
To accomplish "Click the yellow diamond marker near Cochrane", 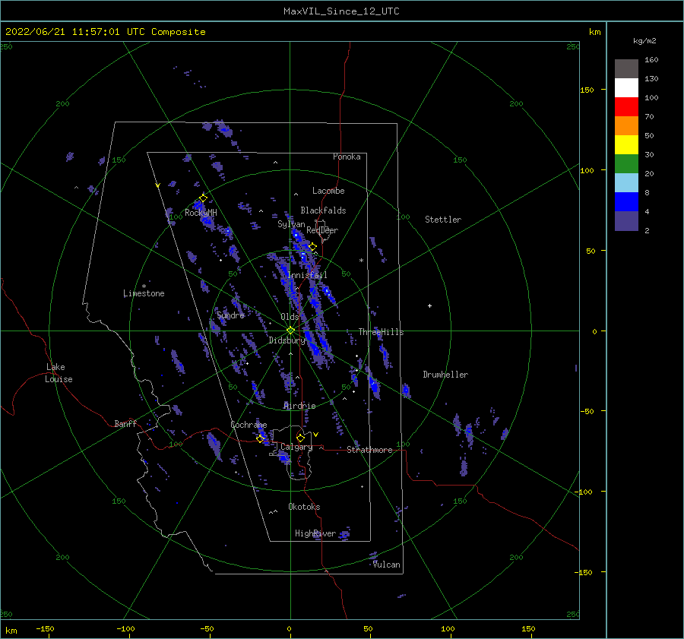I will pyautogui.click(x=261, y=439).
